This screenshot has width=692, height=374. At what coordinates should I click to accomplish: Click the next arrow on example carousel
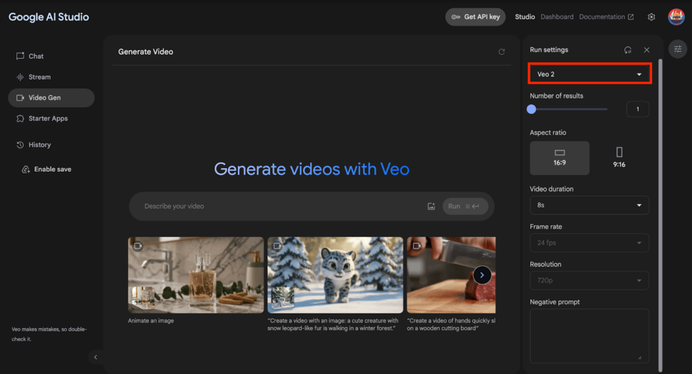(482, 275)
